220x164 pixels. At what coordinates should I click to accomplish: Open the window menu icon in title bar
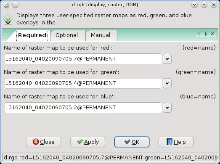pyautogui.click(x=6, y=5)
